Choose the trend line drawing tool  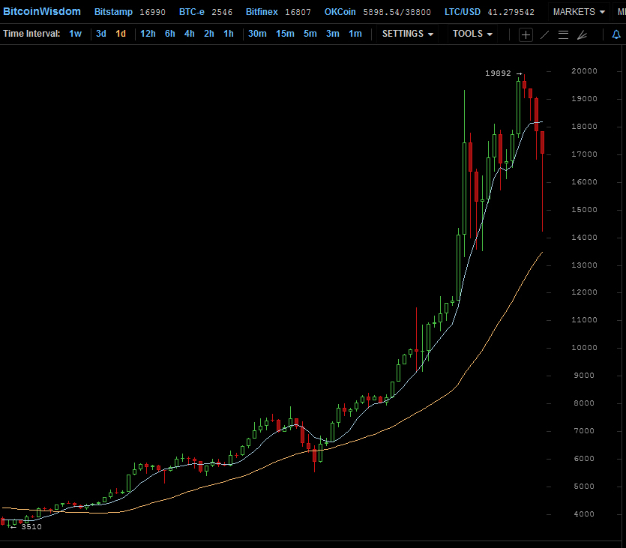[x=544, y=34]
